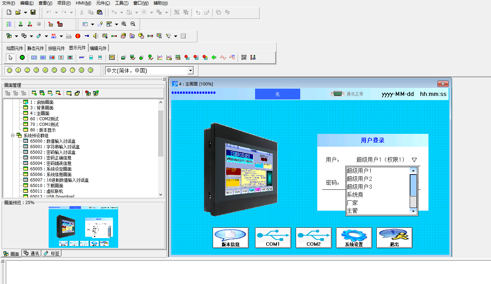Image resolution: width=491 pixels, height=284 pixels.
Task: Switch to state number 3
Action: pos(36,70)
